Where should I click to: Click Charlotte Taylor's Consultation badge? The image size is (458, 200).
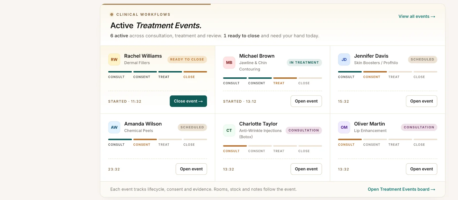point(304,130)
